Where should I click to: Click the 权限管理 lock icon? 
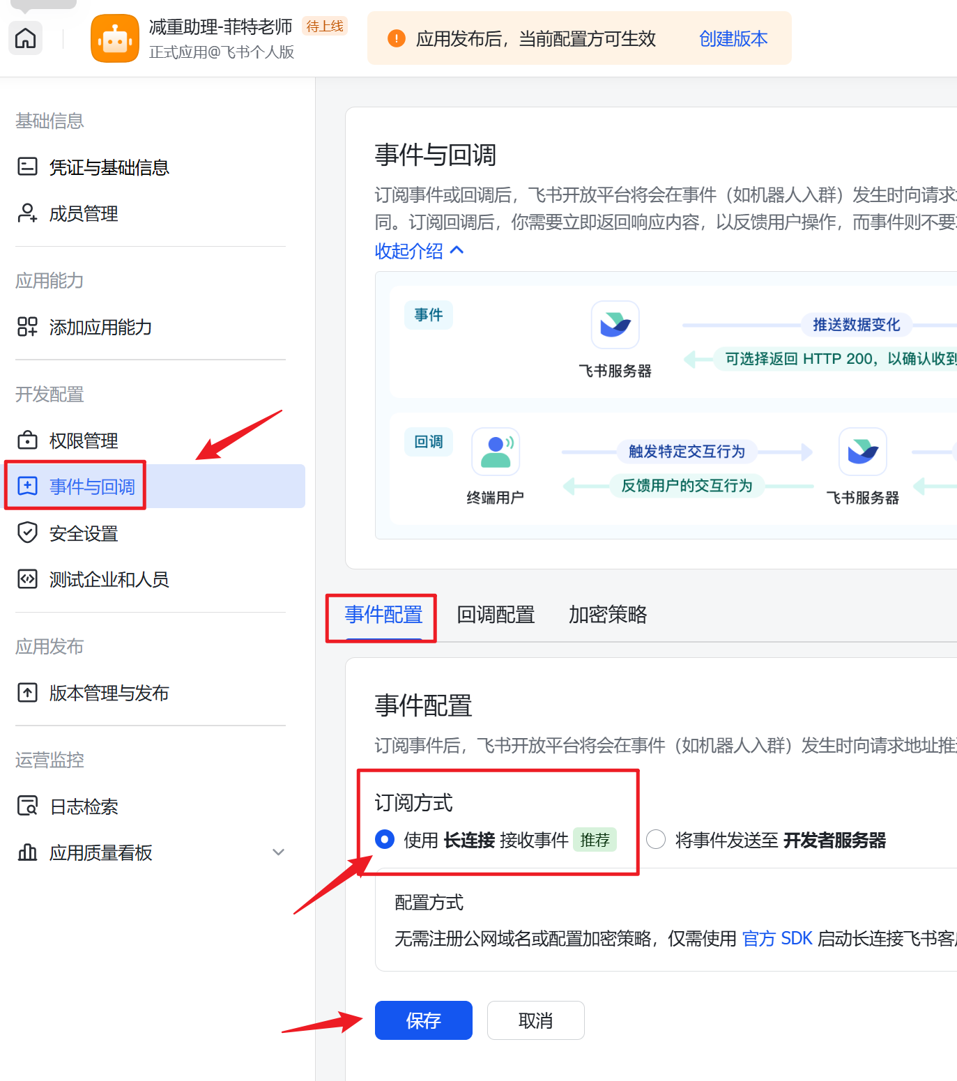tap(27, 440)
